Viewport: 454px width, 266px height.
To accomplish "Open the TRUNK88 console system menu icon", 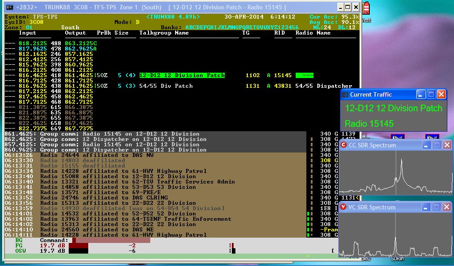I will [x=8, y=8].
